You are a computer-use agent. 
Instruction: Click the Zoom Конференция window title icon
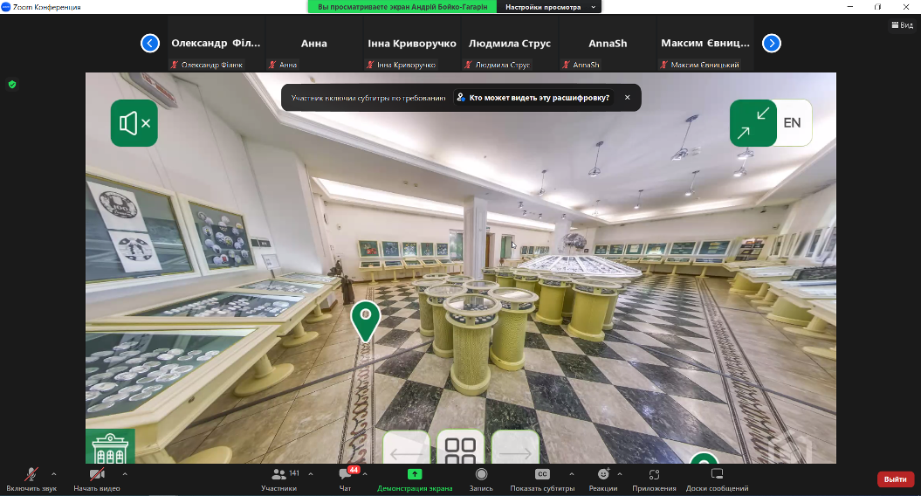[6, 7]
